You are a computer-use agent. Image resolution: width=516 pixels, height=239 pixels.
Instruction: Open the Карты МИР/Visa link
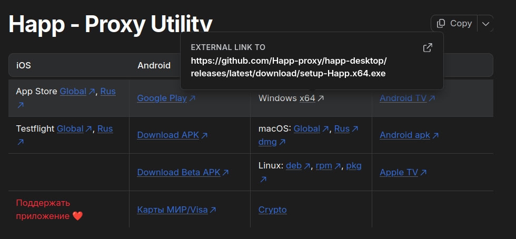pyautogui.click(x=173, y=210)
